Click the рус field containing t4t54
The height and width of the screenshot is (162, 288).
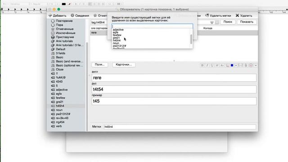tap(174, 90)
